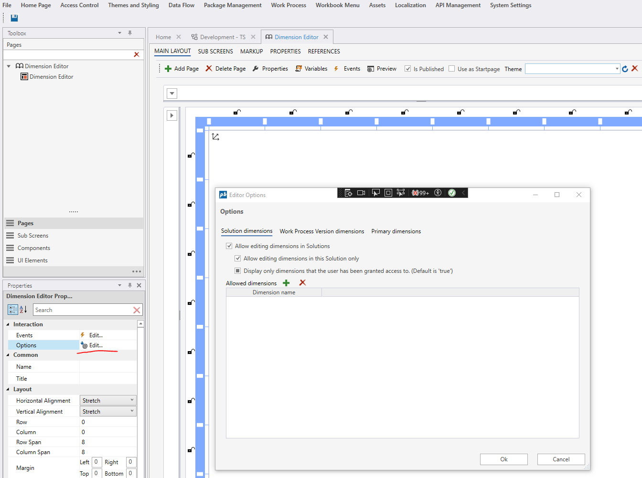
Task: Open the Primary dimensions tab
Action: pyautogui.click(x=396, y=231)
